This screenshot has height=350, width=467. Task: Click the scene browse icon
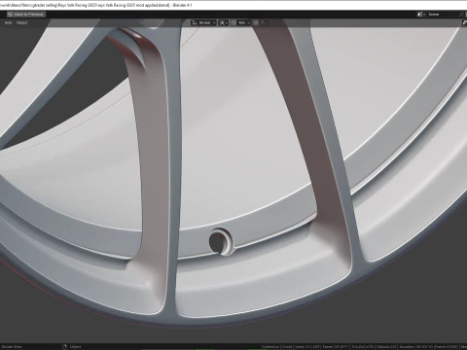pos(421,15)
